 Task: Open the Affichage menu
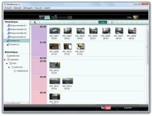(x=28, y=8)
